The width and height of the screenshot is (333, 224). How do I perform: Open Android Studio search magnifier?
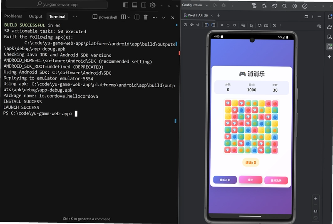[x=284, y=6]
